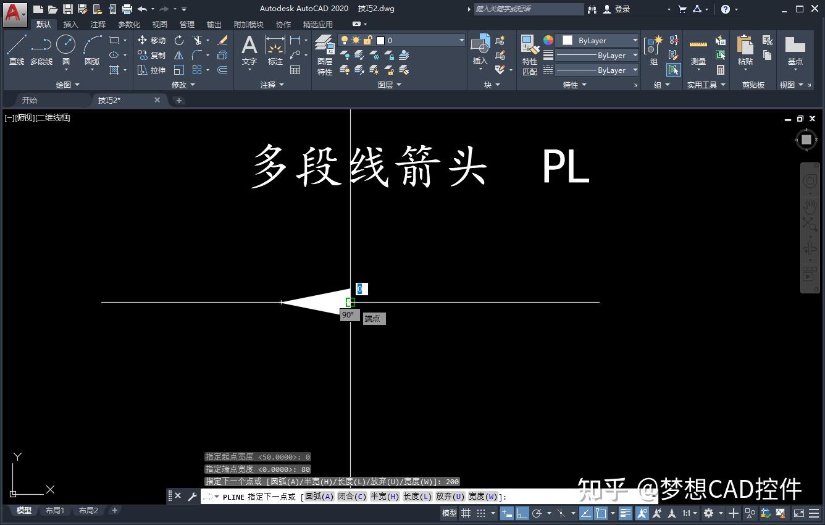This screenshot has width=825, height=525.
Task: Click the Undo arrow icon
Action: tap(143, 9)
